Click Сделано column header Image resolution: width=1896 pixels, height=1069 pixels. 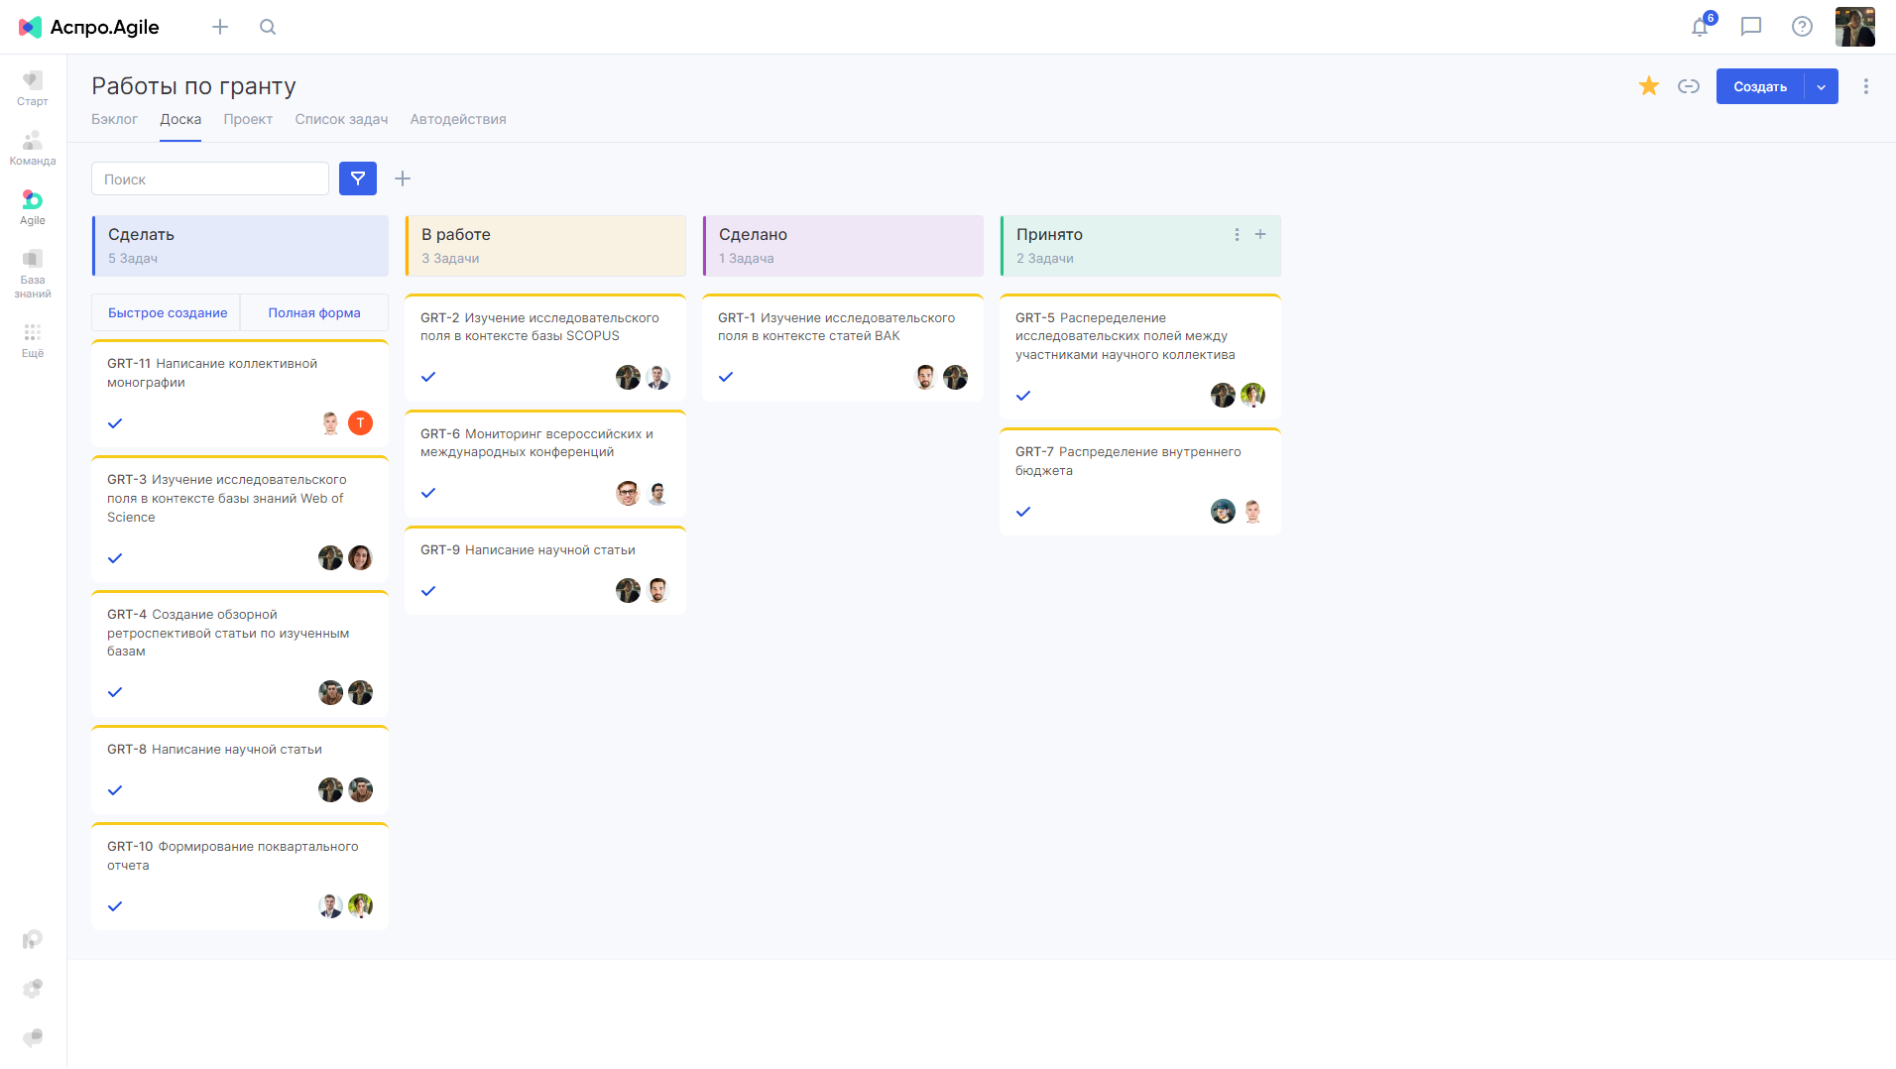843,246
